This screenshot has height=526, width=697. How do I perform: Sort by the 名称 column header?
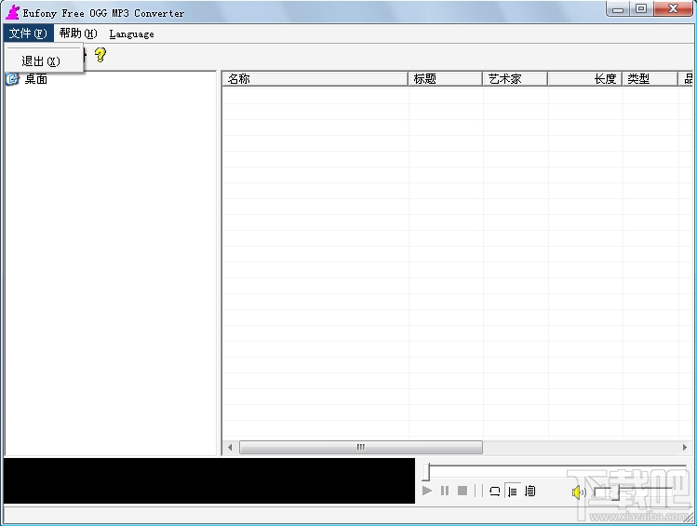(315, 79)
